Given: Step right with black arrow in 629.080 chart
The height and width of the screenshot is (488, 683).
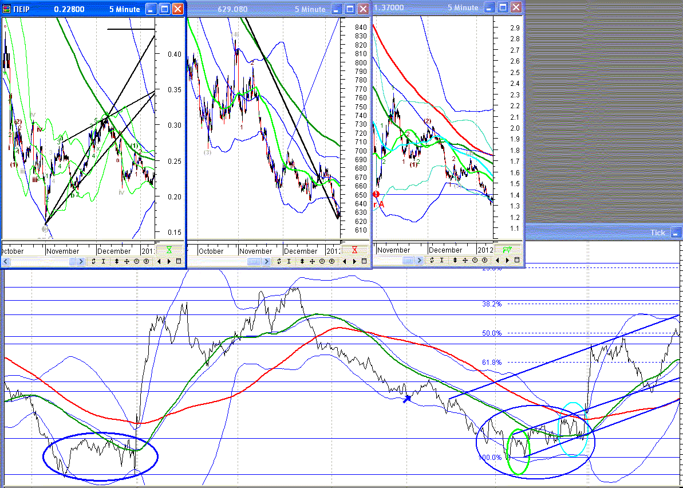Looking at the screenshot, I should 354,261.
